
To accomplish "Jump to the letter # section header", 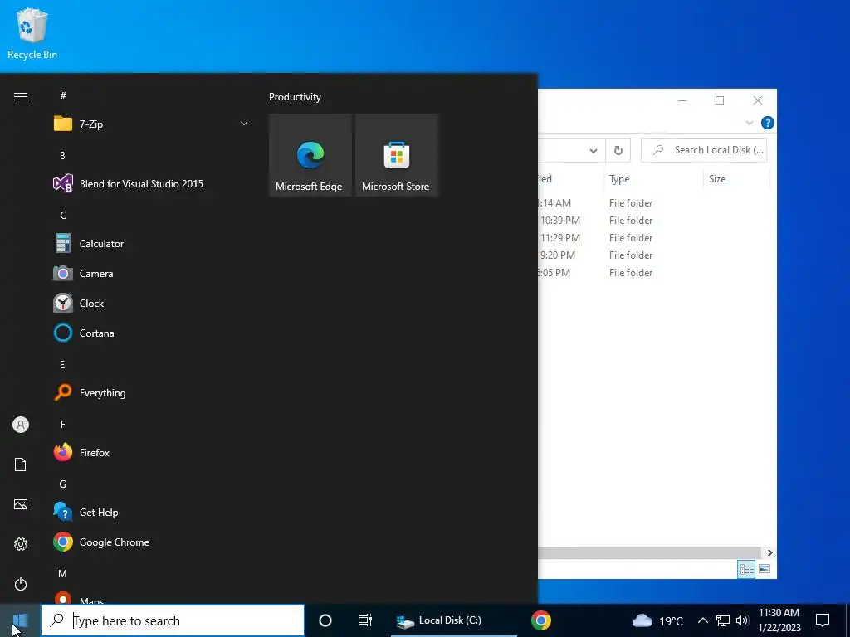I will click(x=63, y=95).
